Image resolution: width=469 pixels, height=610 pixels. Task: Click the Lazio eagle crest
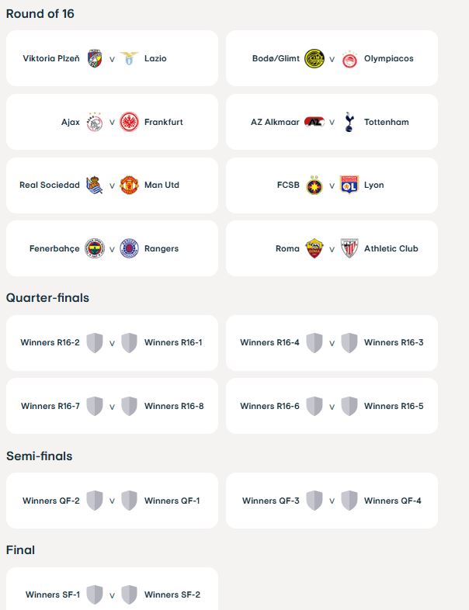pyautogui.click(x=129, y=59)
